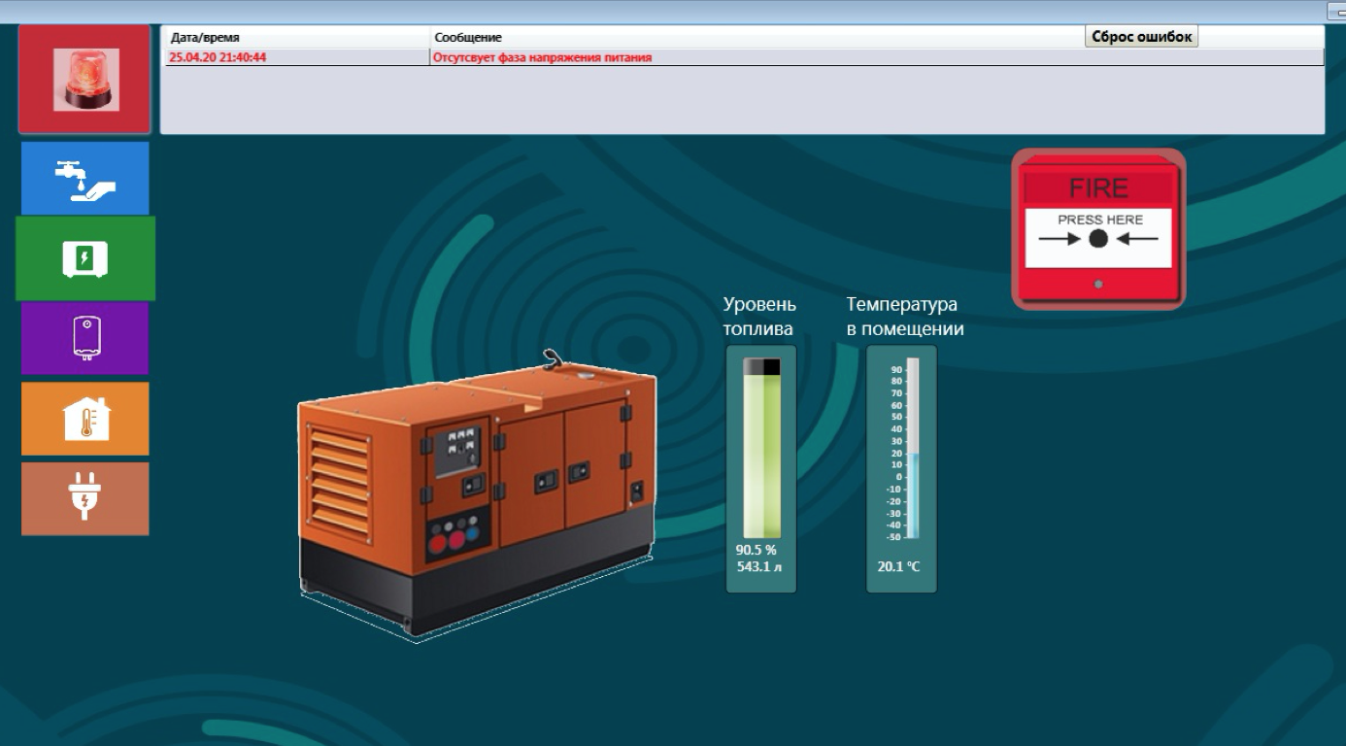1346x746 pixels.
Task: Click the 20.1 °C temperature reading
Action: pos(898,566)
